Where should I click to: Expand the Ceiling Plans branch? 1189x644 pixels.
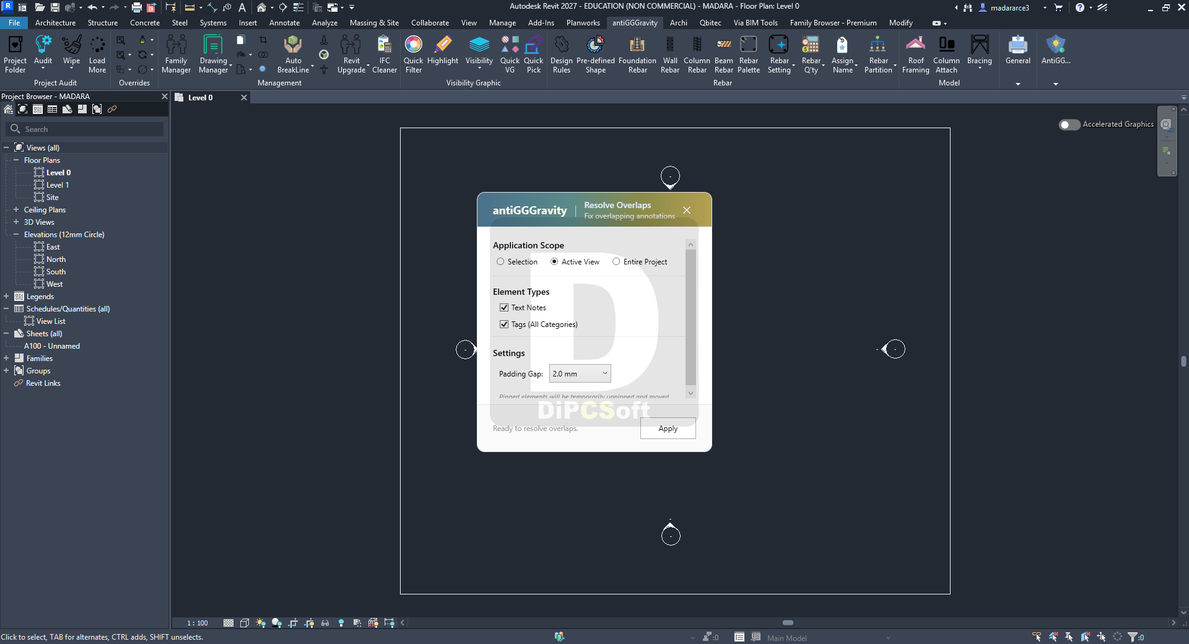coord(16,210)
